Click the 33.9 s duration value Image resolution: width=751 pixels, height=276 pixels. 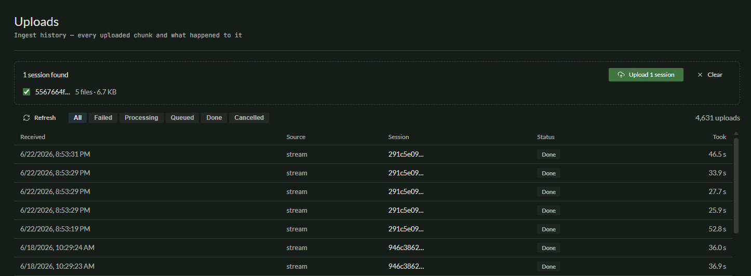tap(717, 173)
